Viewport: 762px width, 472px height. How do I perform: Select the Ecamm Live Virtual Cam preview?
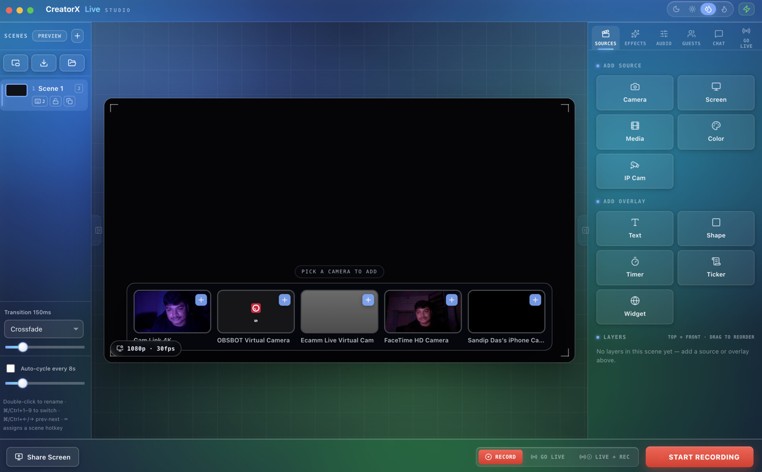339,311
